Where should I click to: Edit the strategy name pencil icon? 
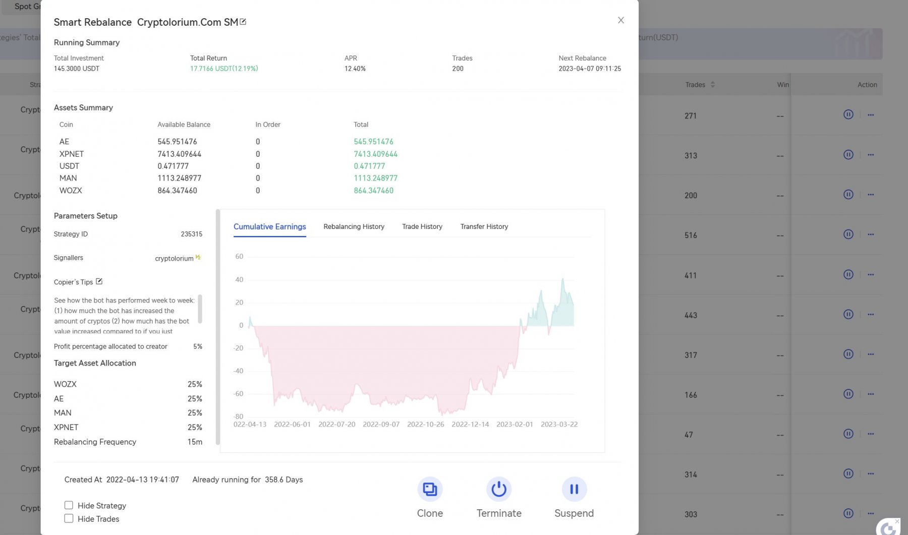tap(243, 22)
